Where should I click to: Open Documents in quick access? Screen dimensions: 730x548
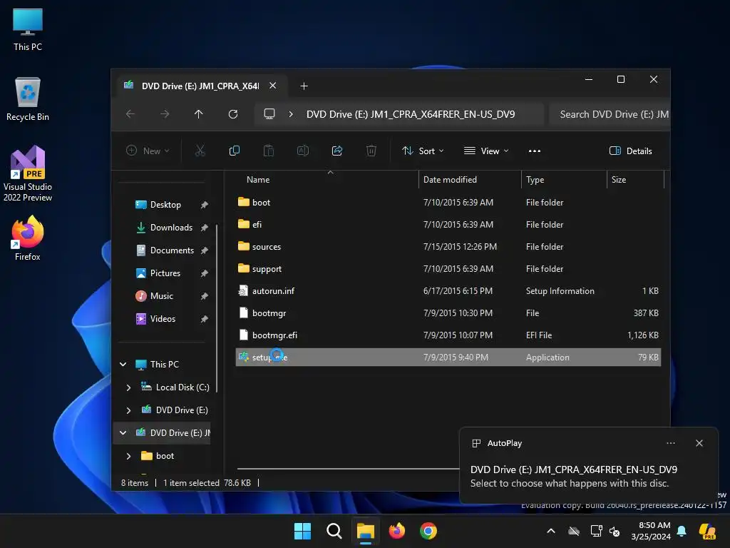pyautogui.click(x=171, y=250)
